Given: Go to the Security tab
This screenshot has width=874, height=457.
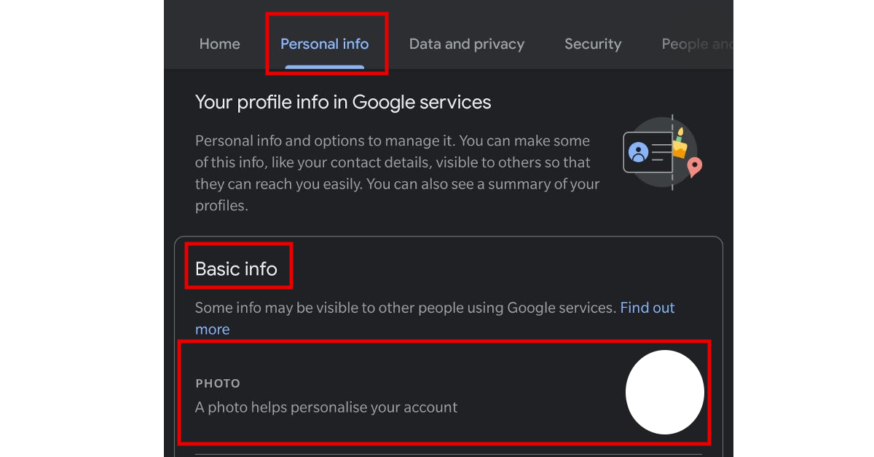Looking at the screenshot, I should click(x=593, y=44).
